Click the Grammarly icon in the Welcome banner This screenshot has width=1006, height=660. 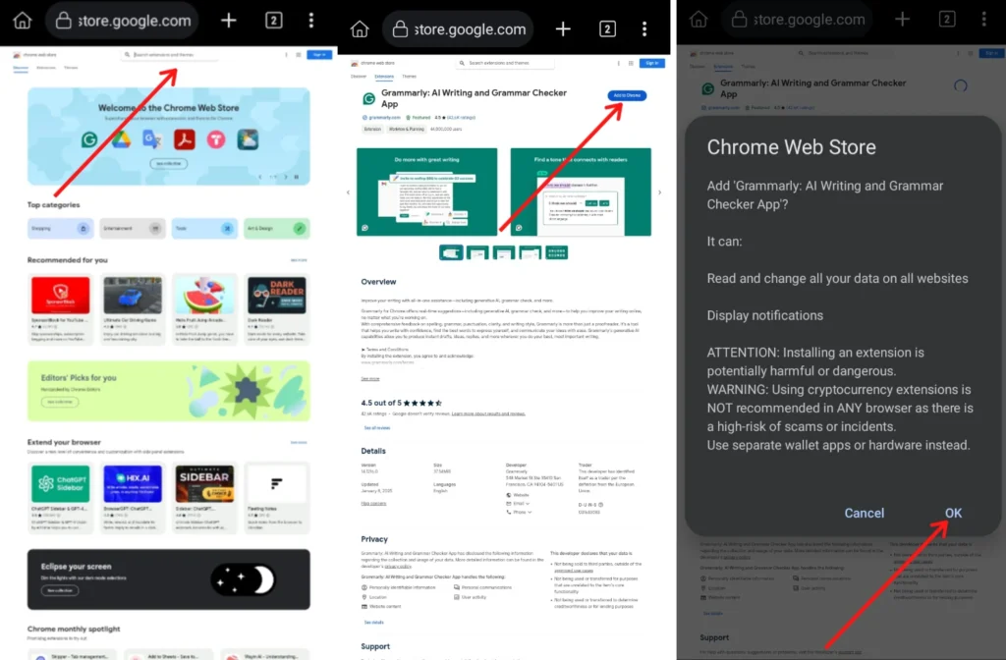coord(90,139)
